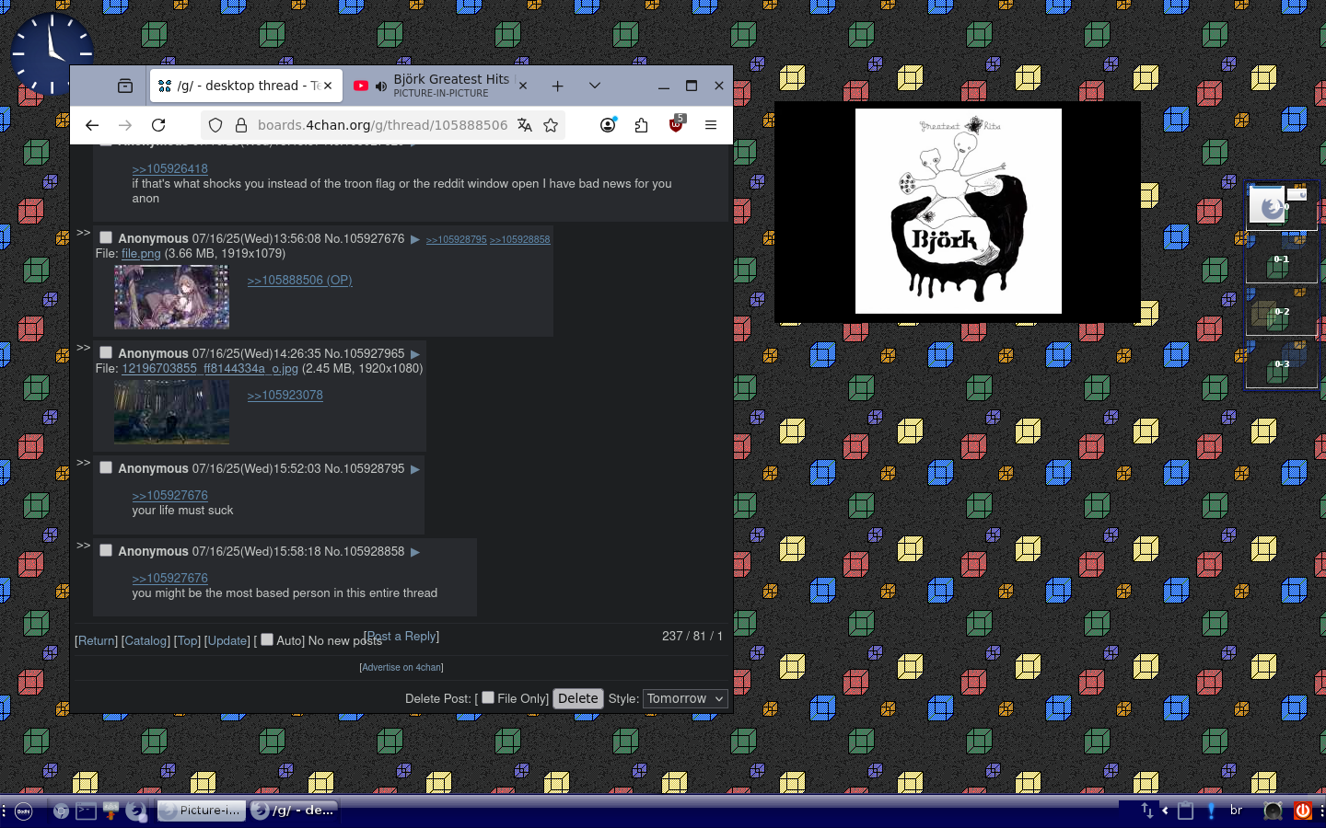1326x828 pixels.
Task: Translate this page via the translate icon
Action: point(525,125)
